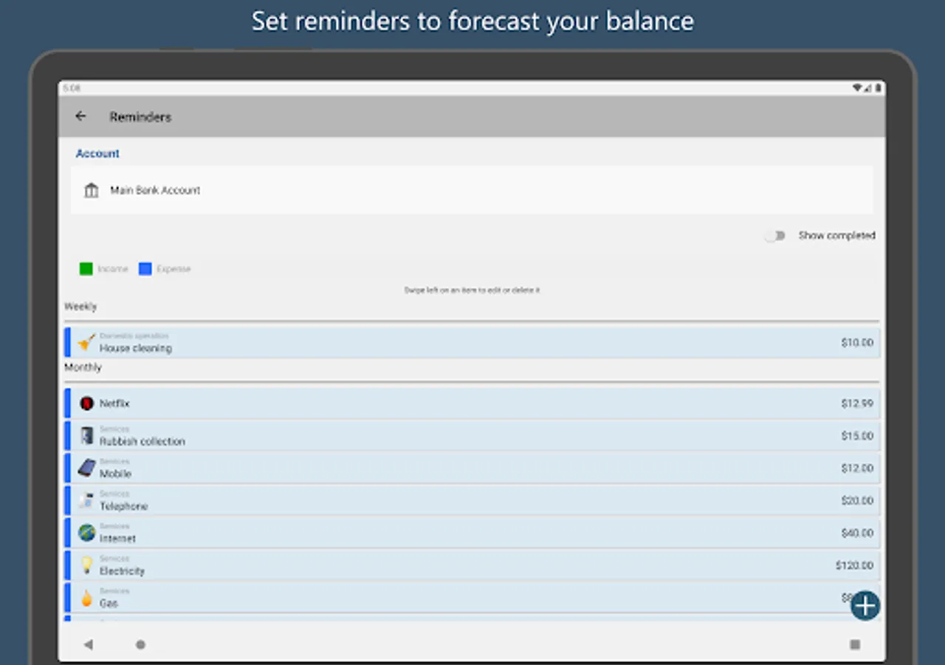The width and height of the screenshot is (945, 665).
Task: Click the Weekly section header
Action: click(80, 307)
